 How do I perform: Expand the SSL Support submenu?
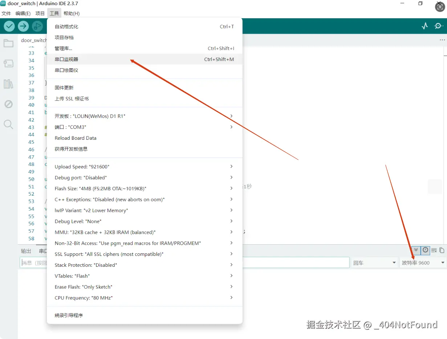145,254
